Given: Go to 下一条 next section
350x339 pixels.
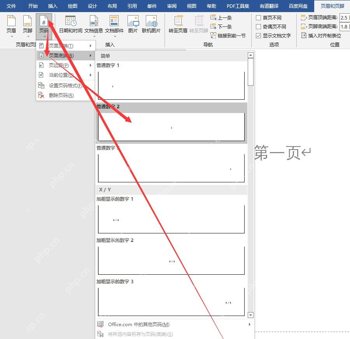Looking at the screenshot, I should click(x=221, y=26).
